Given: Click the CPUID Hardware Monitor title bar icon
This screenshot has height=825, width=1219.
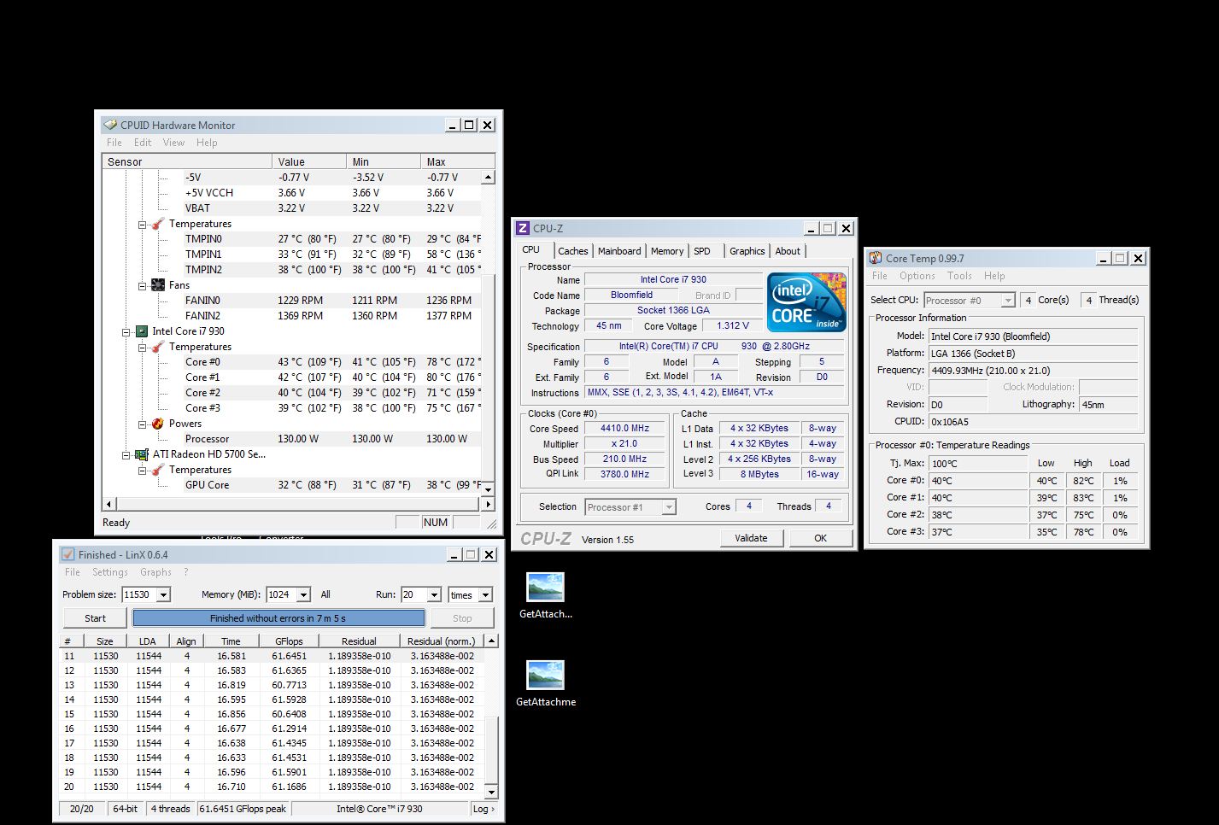Looking at the screenshot, I should click(109, 125).
